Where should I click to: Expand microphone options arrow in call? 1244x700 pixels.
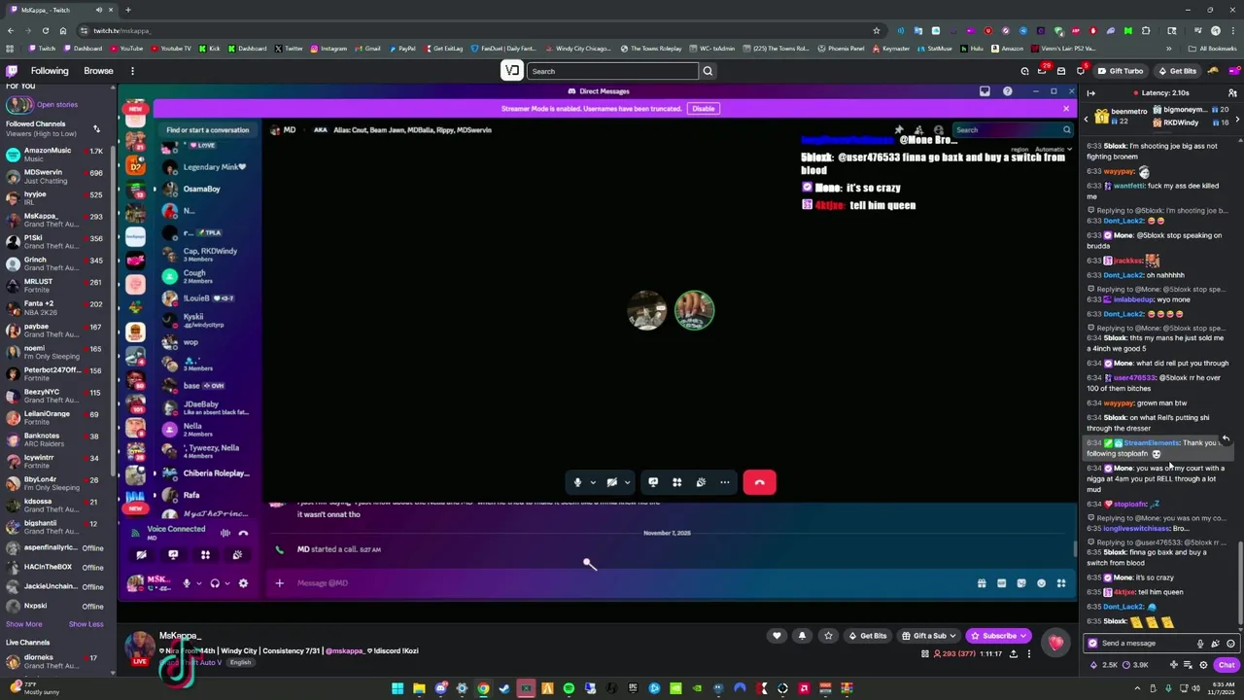[x=592, y=482]
